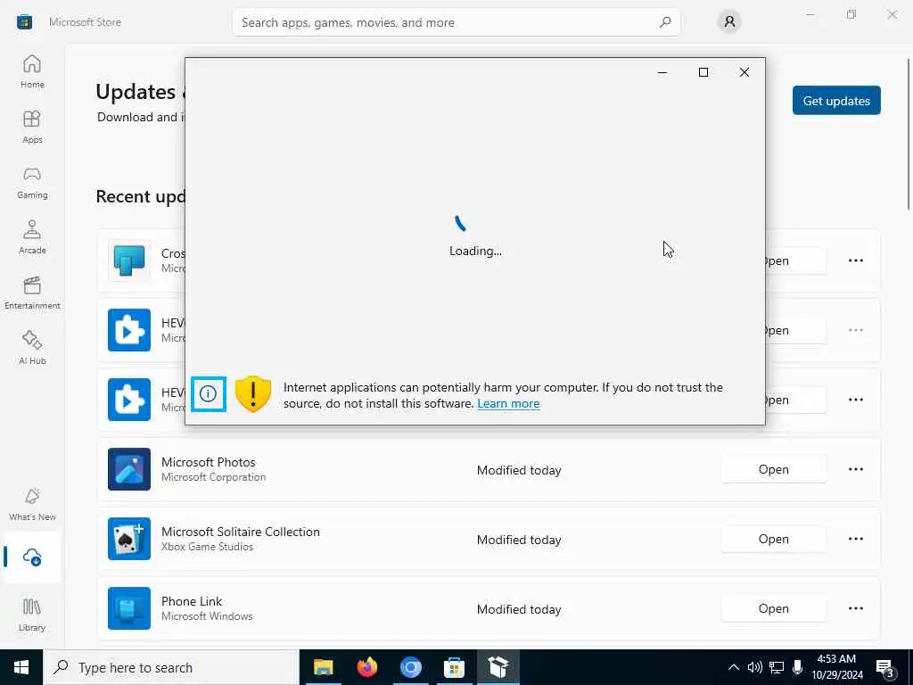Click the Store page vertical scrollbar
Screen dimensions: 913x685
pos(909,134)
